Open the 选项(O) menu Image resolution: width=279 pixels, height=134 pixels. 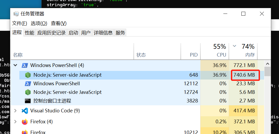(39, 23)
